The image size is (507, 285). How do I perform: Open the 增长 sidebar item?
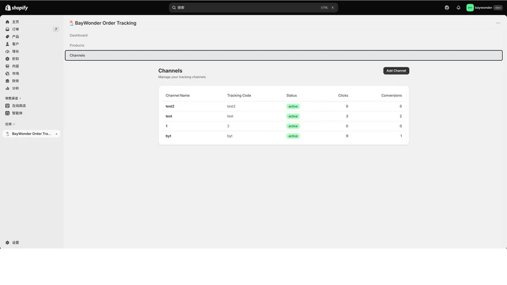click(x=15, y=51)
